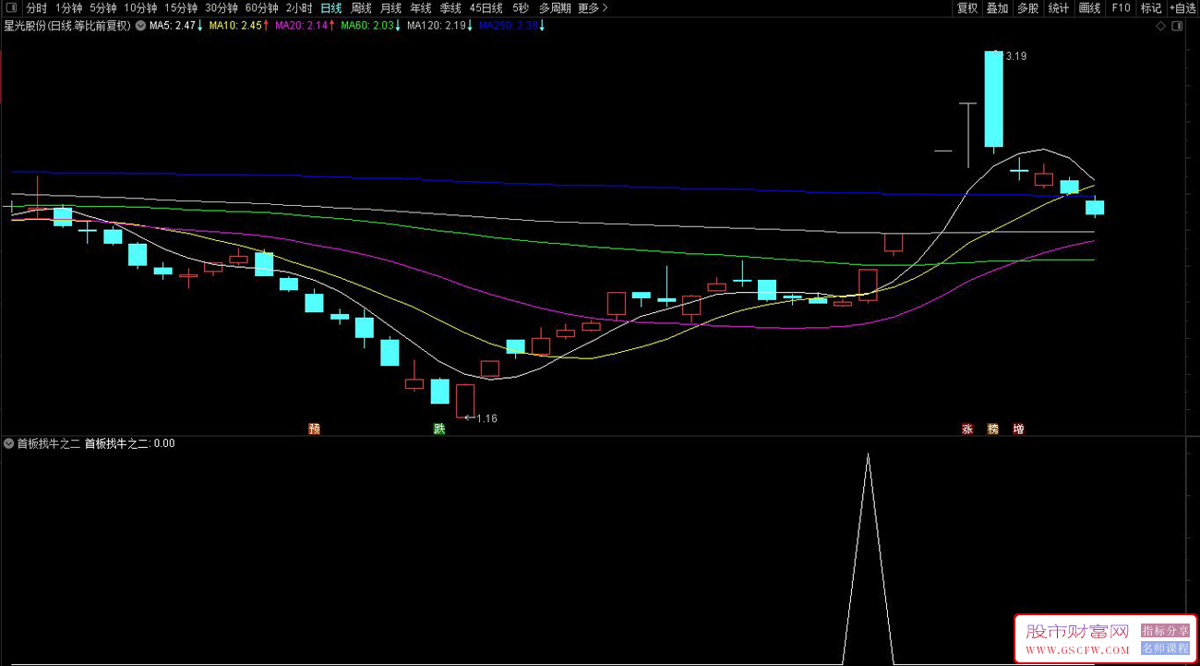Click the 1.16 low price label
Image resolution: width=1200 pixels, height=666 pixels.
click(486, 418)
